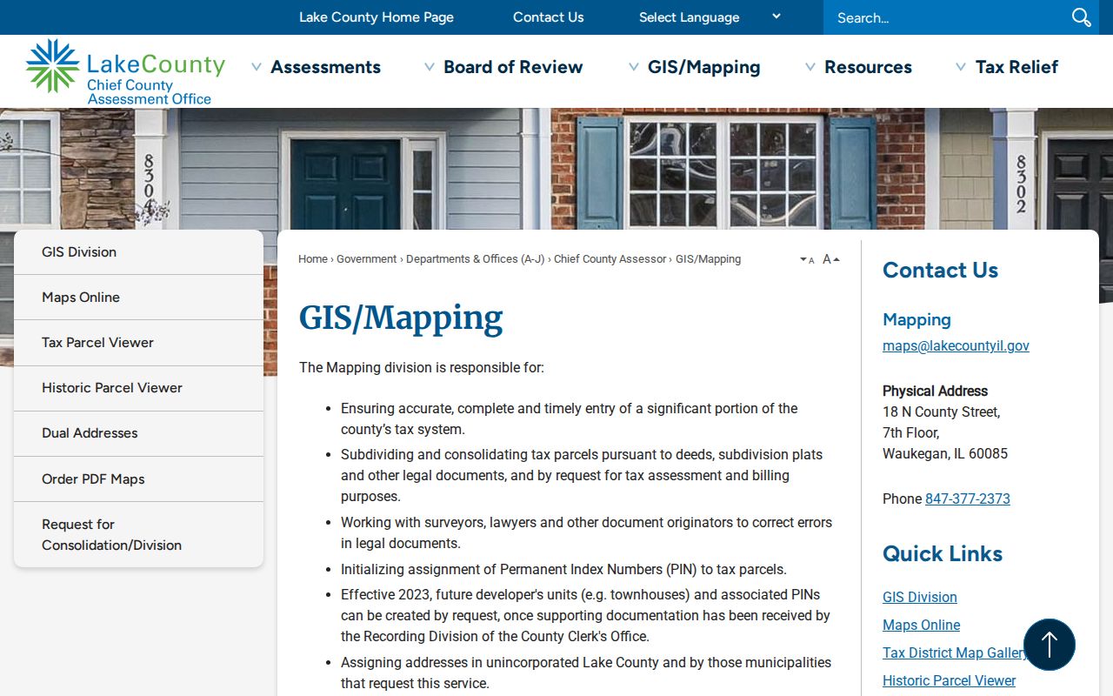The height and width of the screenshot is (696, 1113).
Task: Open GIS Division quick link
Action: click(920, 598)
